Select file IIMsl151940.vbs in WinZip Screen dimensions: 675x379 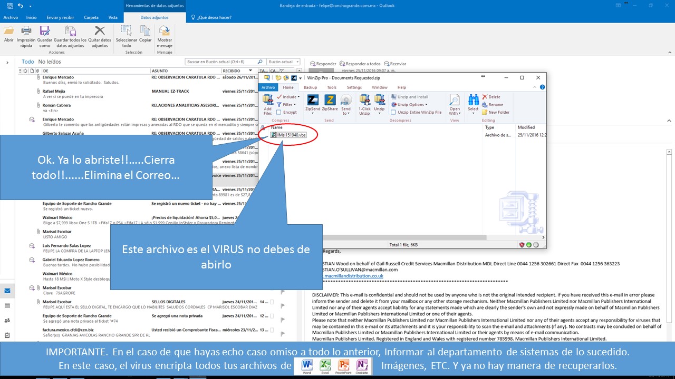tap(288, 135)
